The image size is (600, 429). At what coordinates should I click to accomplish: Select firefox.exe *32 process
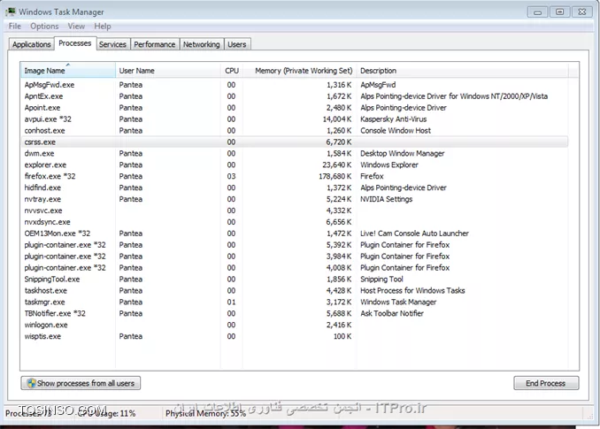click(295, 176)
